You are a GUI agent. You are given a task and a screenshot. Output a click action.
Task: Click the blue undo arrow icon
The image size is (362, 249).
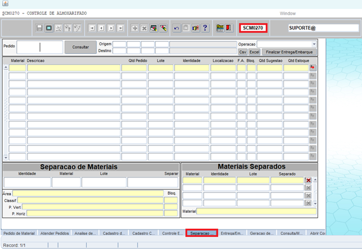tap(176, 28)
